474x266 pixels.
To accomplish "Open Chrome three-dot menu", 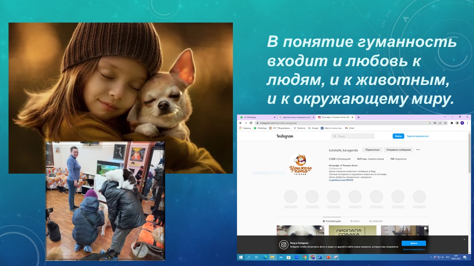I will [x=467, y=123].
